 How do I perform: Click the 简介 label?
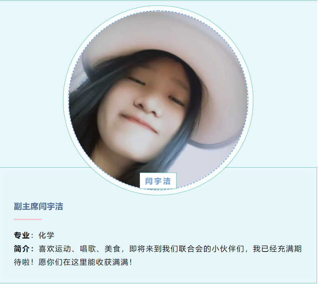(22, 249)
